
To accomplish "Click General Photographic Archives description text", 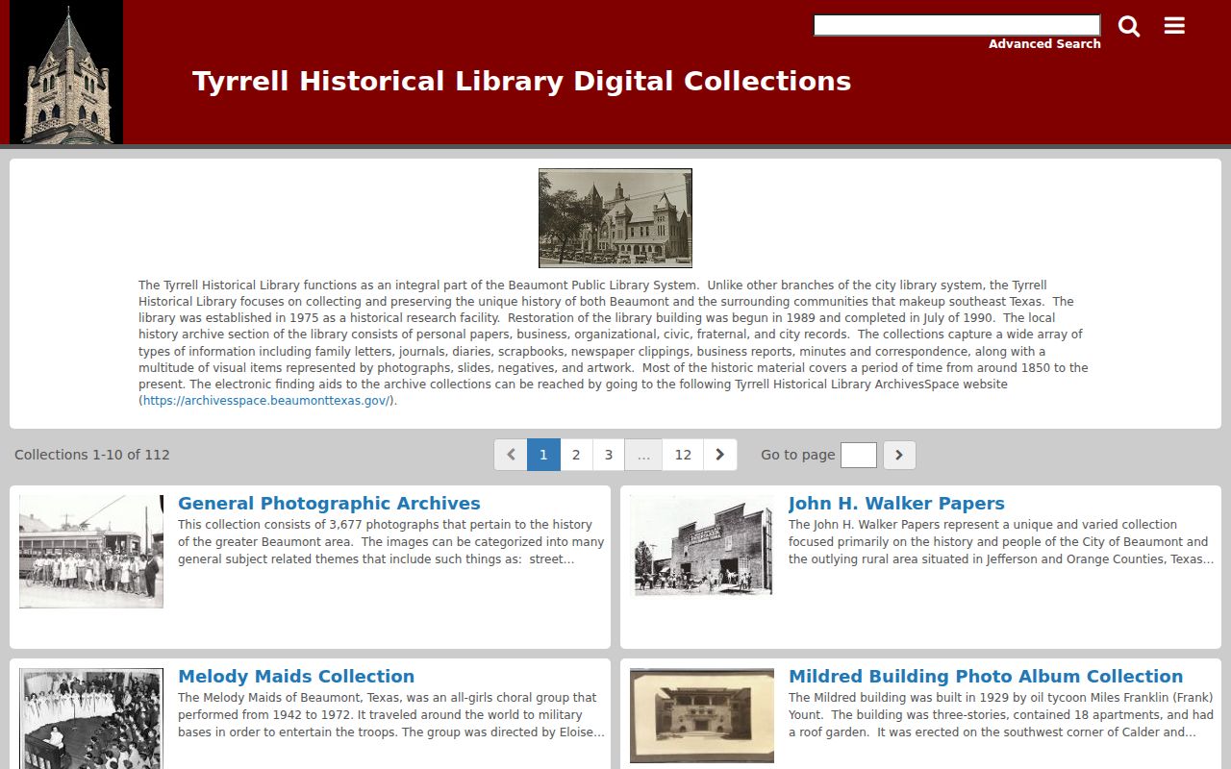I will [x=391, y=541].
